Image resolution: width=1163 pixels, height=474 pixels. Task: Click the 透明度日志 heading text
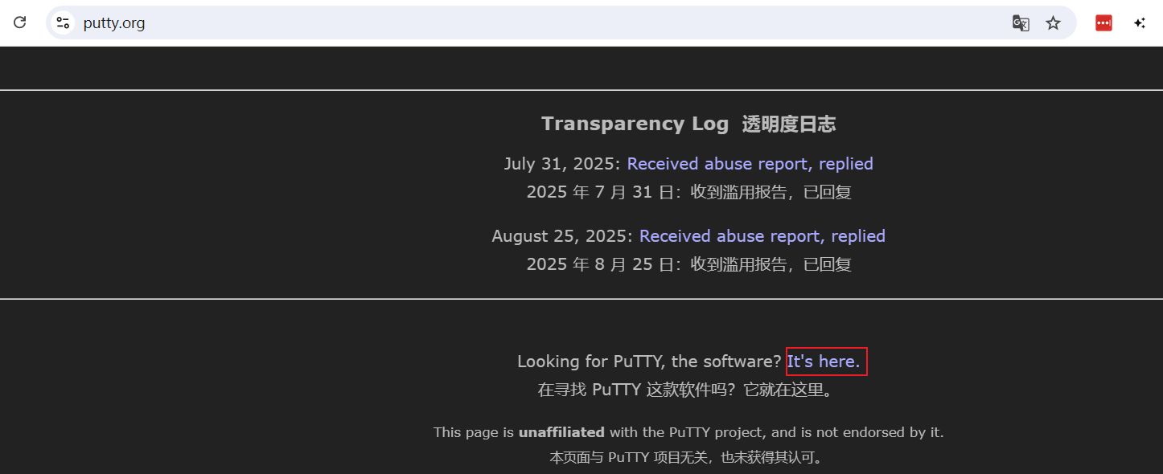(x=788, y=124)
